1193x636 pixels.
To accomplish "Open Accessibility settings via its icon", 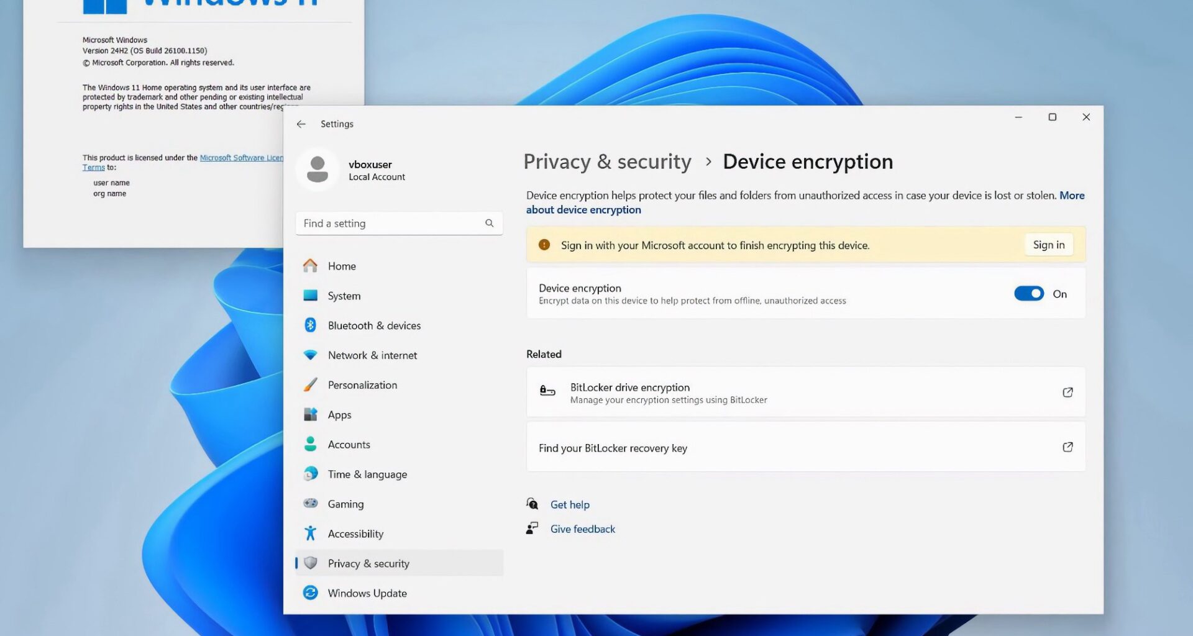I will (x=310, y=533).
